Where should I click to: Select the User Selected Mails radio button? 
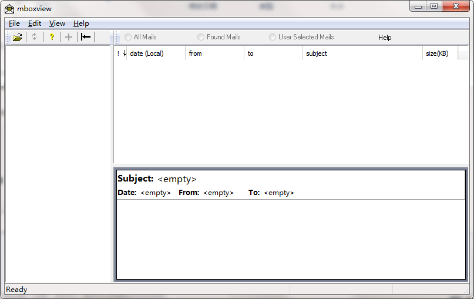click(x=273, y=37)
